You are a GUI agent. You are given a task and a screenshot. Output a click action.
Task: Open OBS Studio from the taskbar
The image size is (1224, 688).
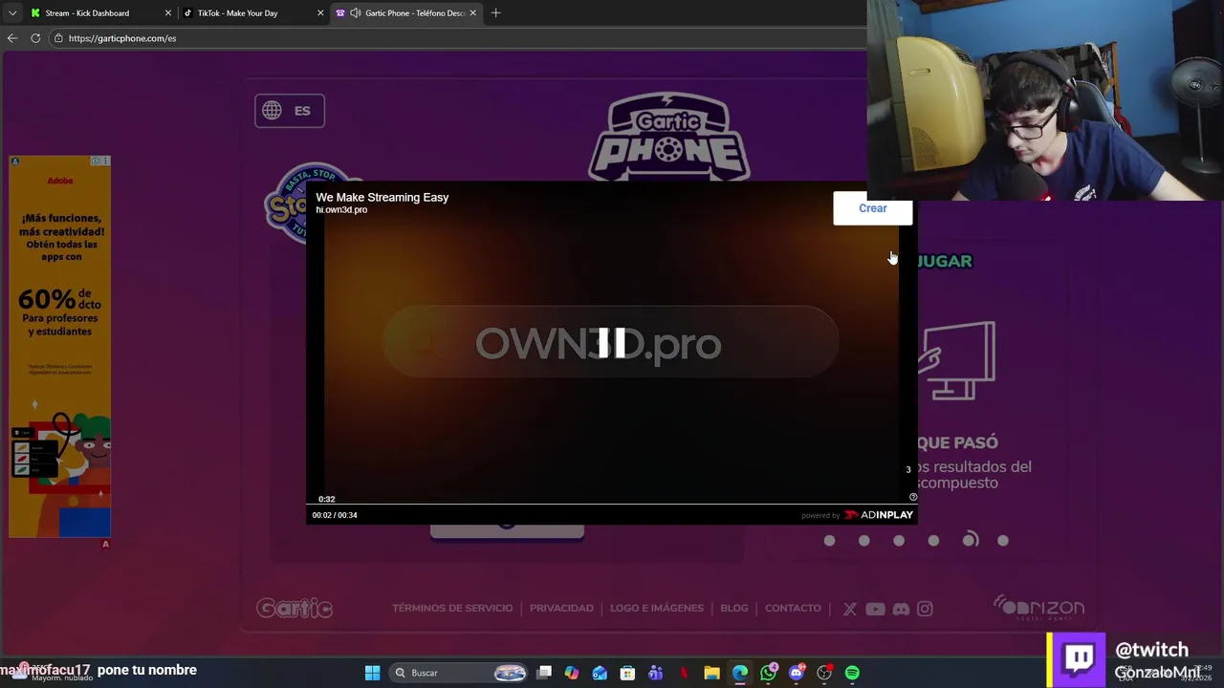[x=824, y=673]
